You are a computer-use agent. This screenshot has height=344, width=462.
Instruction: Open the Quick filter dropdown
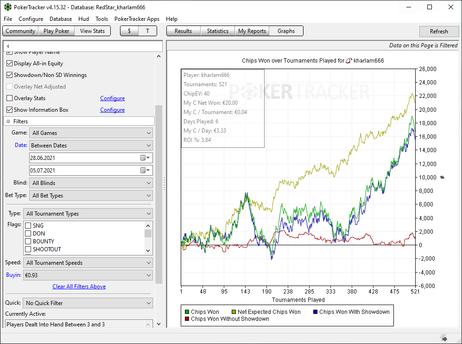click(88, 303)
